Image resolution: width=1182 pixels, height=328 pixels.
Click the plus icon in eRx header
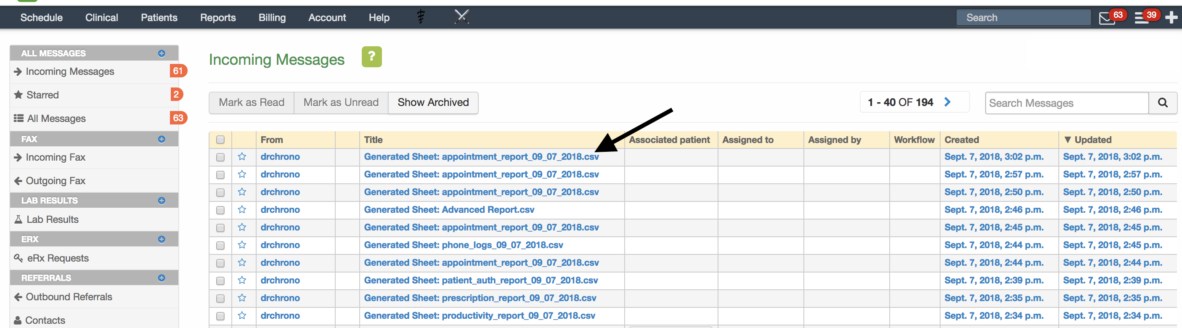click(x=162, y=239)
